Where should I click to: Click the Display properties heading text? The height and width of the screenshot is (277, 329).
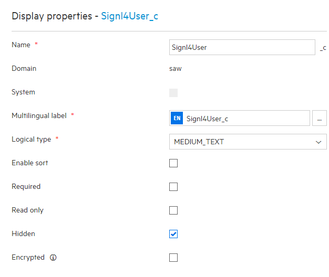(52, 16)
